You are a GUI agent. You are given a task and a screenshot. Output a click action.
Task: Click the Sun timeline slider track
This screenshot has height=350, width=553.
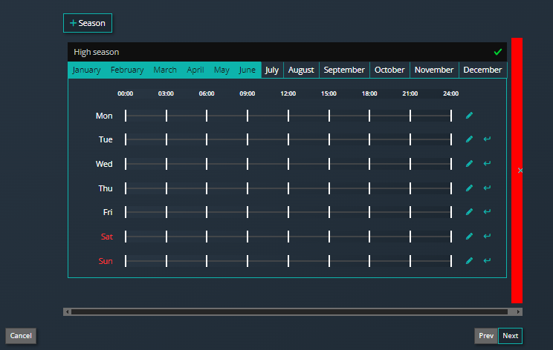click(x=288, y=261)
